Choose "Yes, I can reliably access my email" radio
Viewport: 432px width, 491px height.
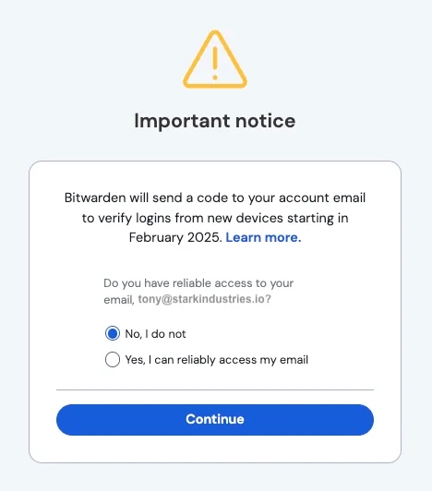tap(113, 359)
